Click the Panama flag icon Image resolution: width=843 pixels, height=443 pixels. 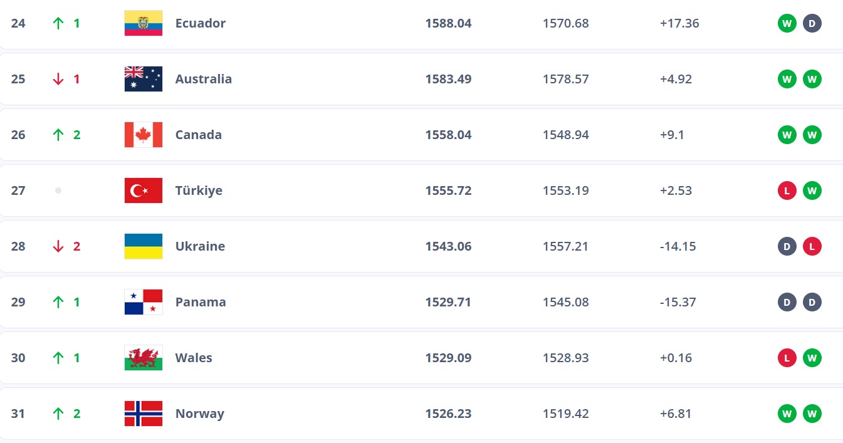[144, 302]
